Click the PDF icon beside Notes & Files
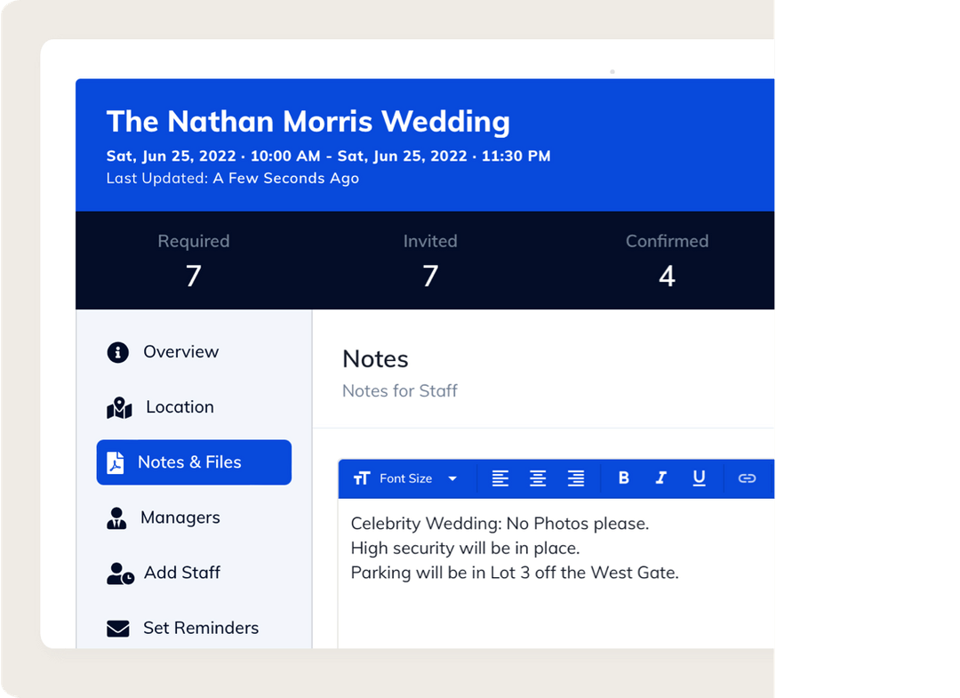The width and height of the screenshot is (960, 698). pos(117,462)
